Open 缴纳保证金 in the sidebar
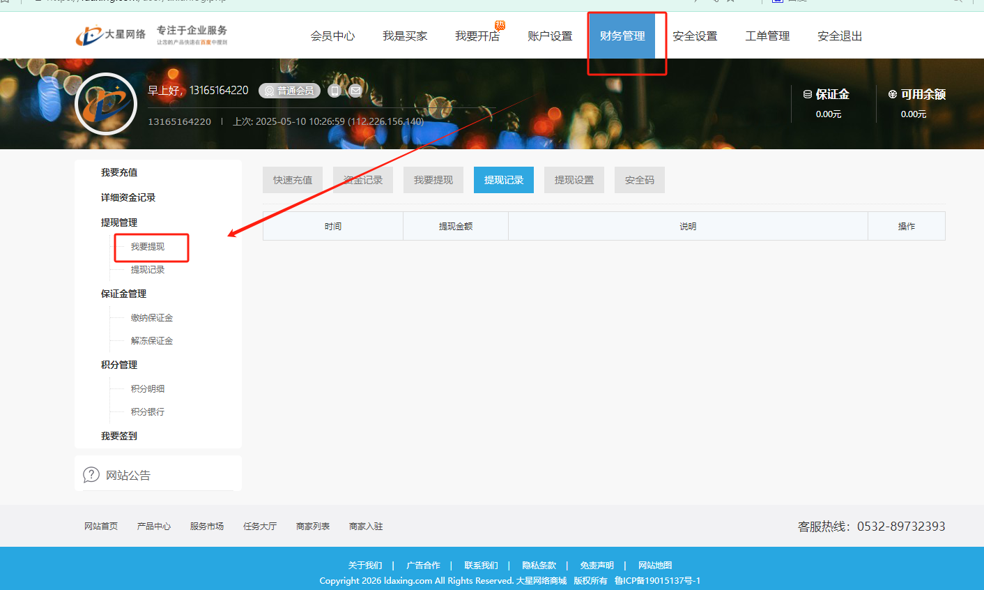This screenshot has height=590, width=984. 152,318
